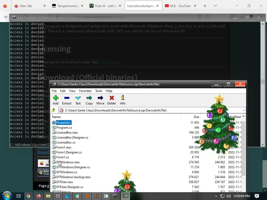This screenshot has width=267, height=200.
Task: Open File Explorer from taskbar
Action: [x=48, y=196]
